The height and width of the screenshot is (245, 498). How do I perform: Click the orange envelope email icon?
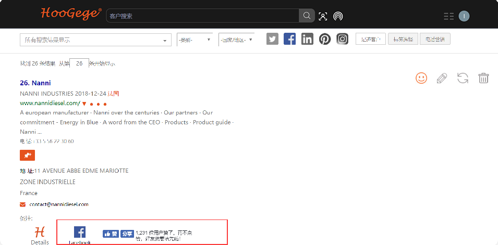coord(22,205)
